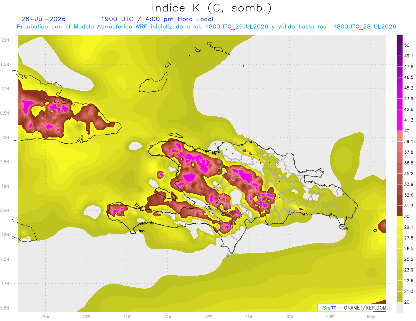Screen dimensions: 416x321
Task: Click the '25.2' colorbar label
Action: (409, 259)
